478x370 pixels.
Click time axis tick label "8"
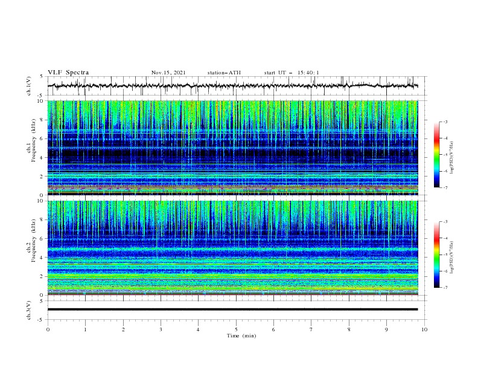pos(349,329)
